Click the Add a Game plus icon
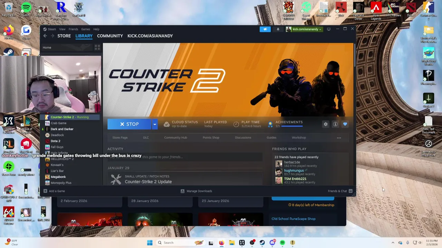Viewport: 442px width, 248px height. 45,191
